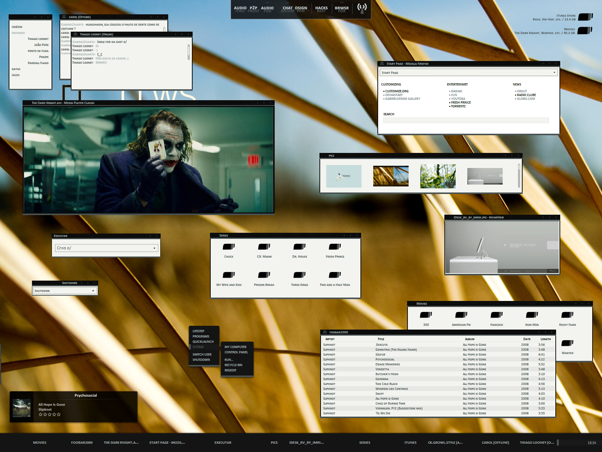
Task: Select the Snuff track row in foobar2000
Action: 438,394
